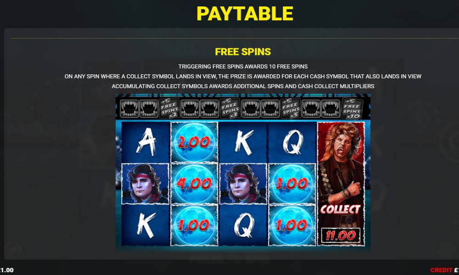This screenshot has width=459, height=275.
Task: Click the FREE SPINS section title
Action: pos(243,52)
